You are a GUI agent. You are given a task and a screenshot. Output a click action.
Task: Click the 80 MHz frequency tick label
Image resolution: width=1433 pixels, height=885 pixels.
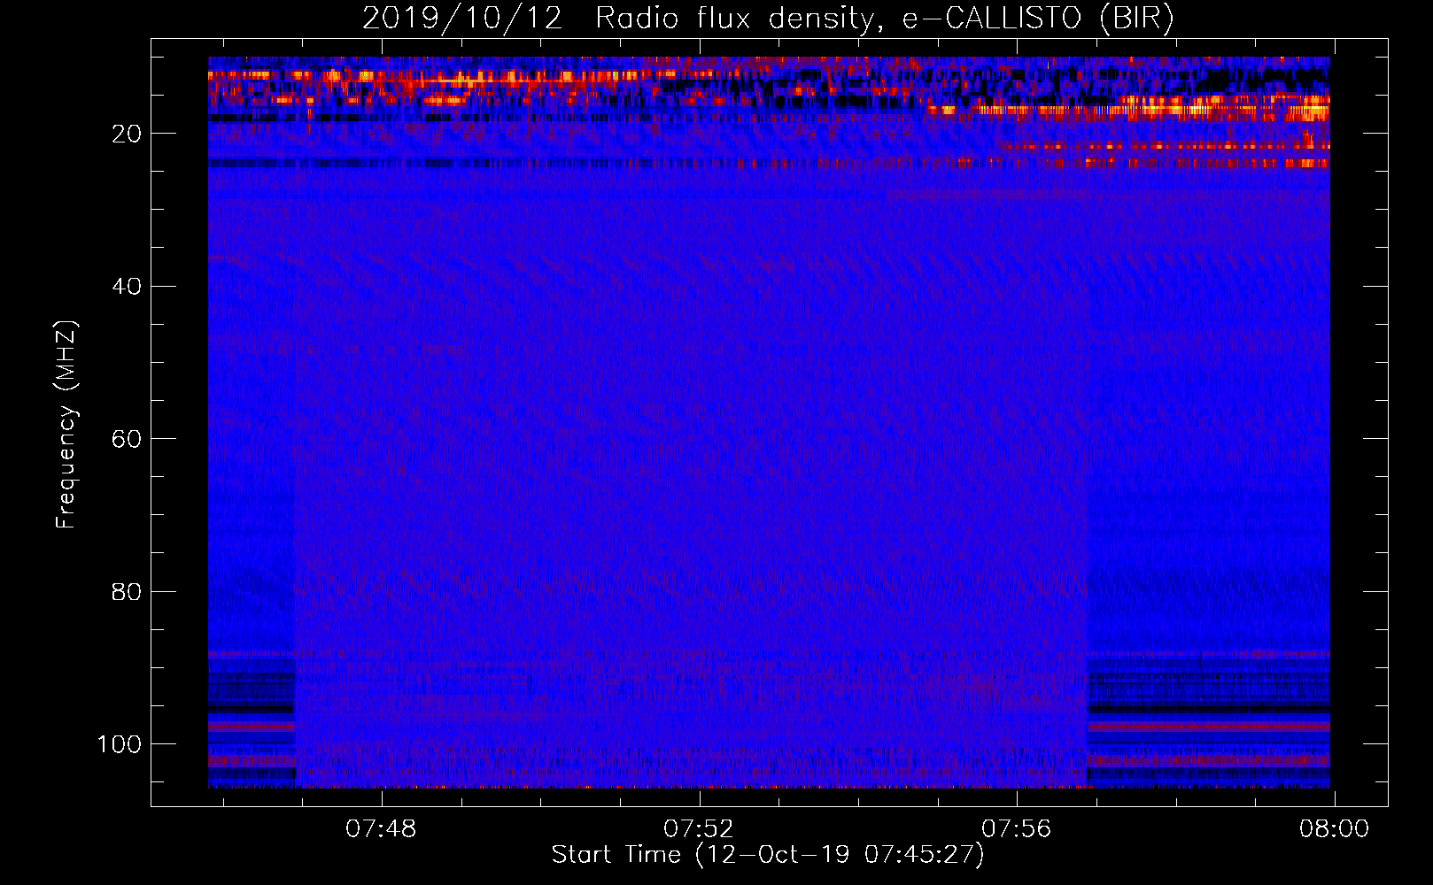coord(128,591)
